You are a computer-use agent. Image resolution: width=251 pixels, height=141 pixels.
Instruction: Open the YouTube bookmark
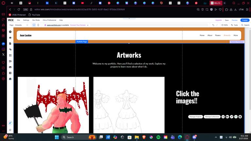tap(34, 15)
